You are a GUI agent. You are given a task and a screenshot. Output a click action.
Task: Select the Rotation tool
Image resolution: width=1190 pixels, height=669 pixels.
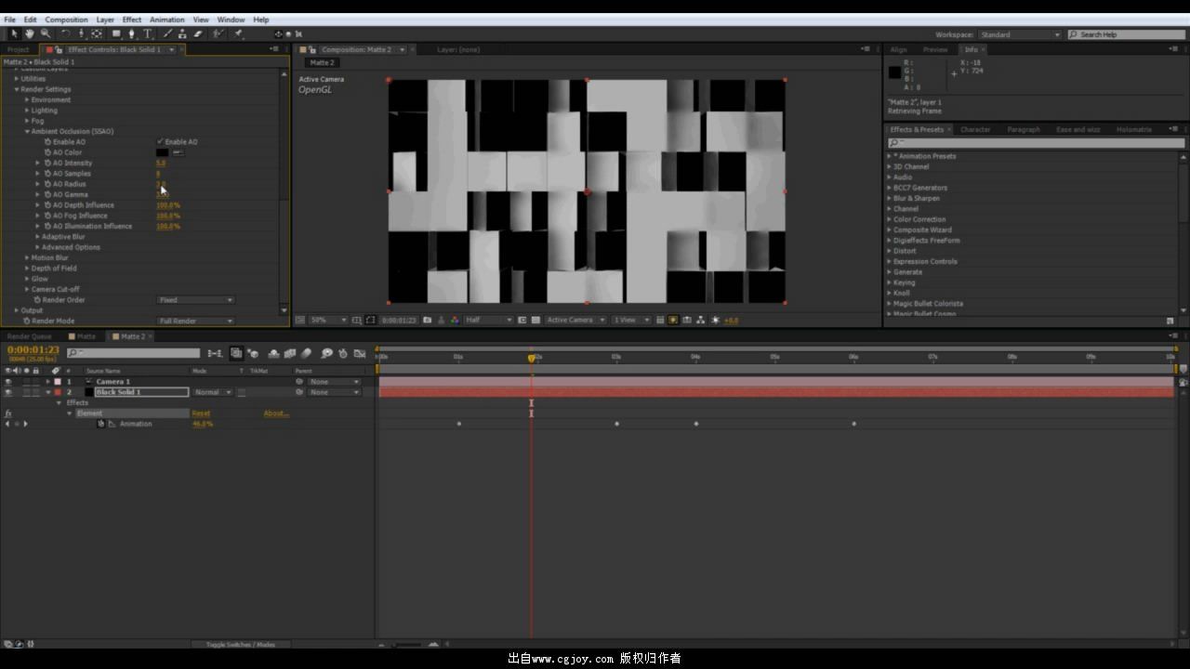tap(65, 33)
